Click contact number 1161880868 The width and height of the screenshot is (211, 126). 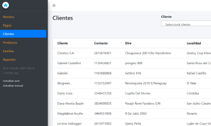click(x=103, y=73)
